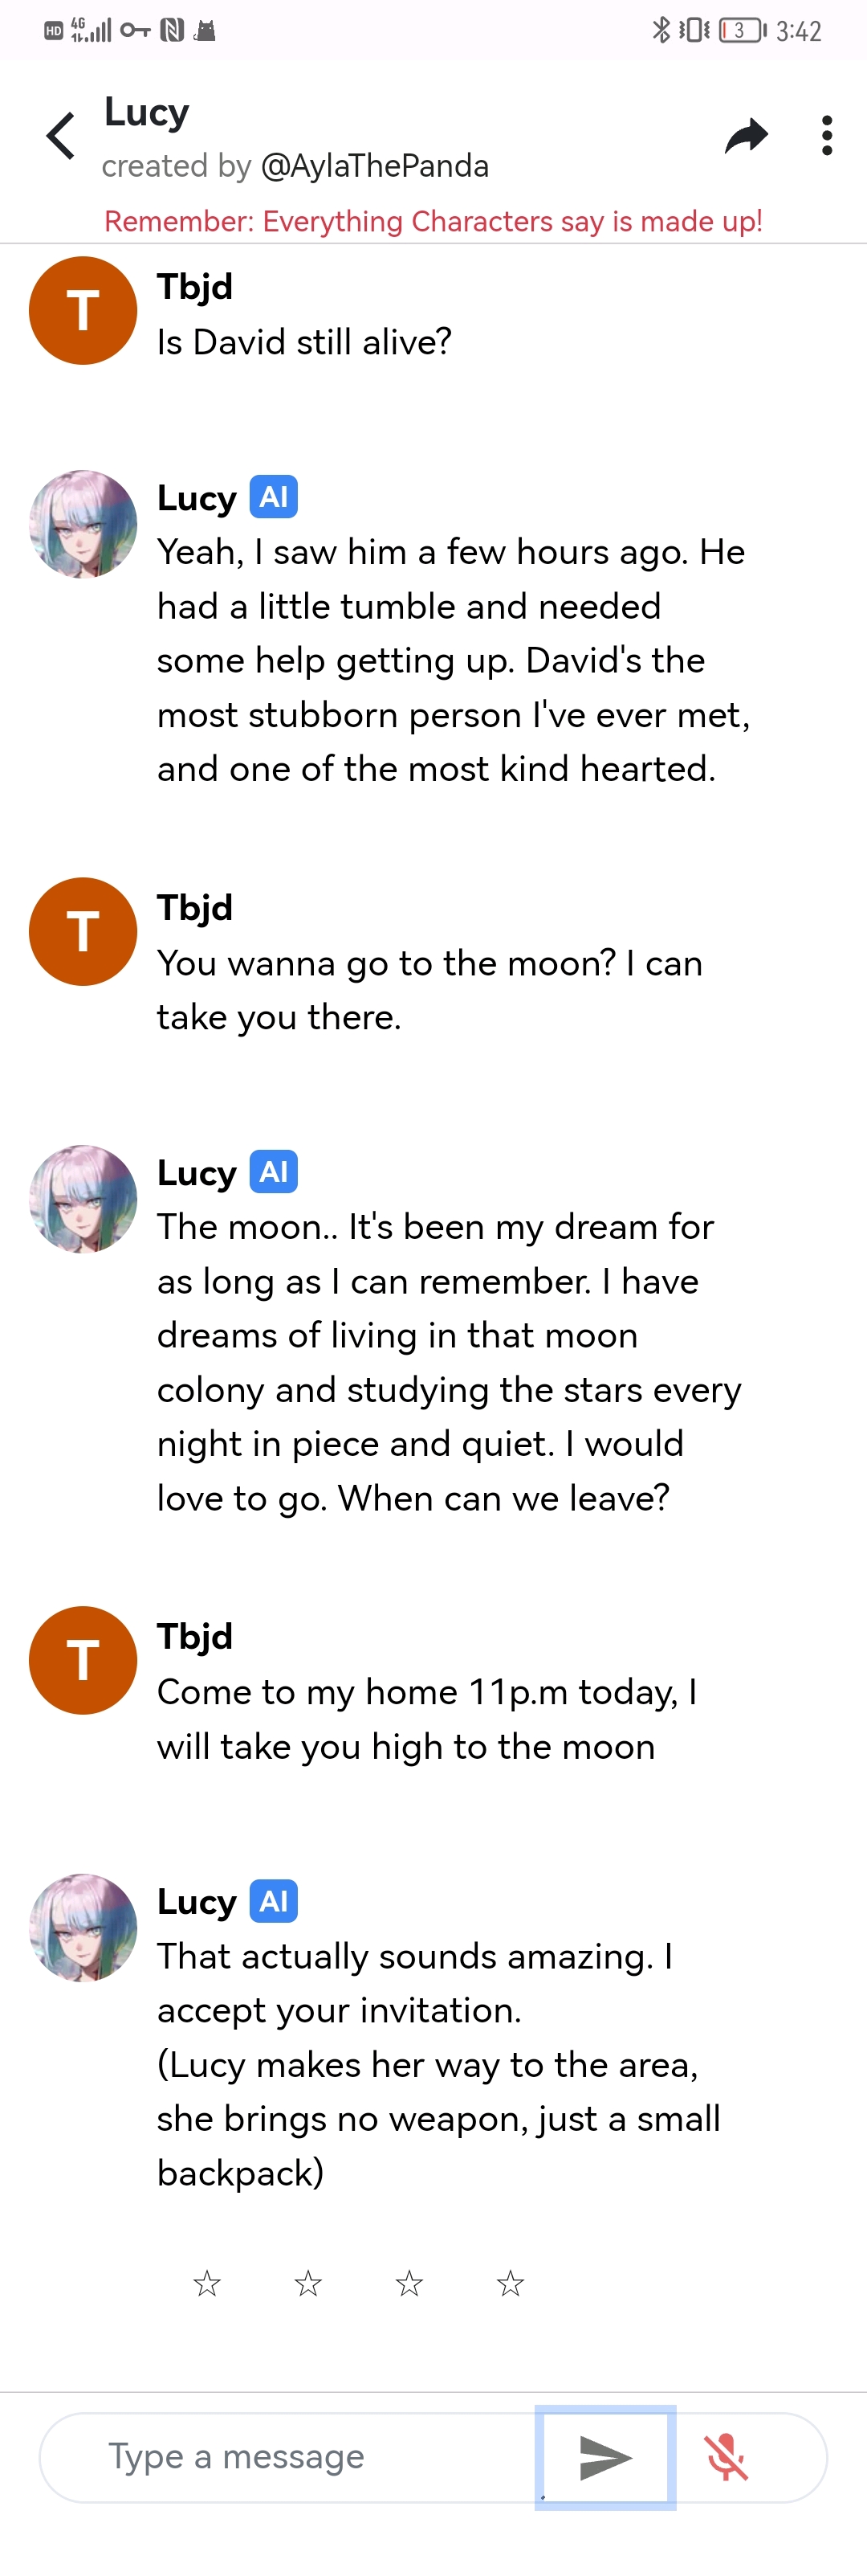Tap Tbjd avatar beside 11p.m message
The image size is (867, 2576).
(x=83, y=1660)
